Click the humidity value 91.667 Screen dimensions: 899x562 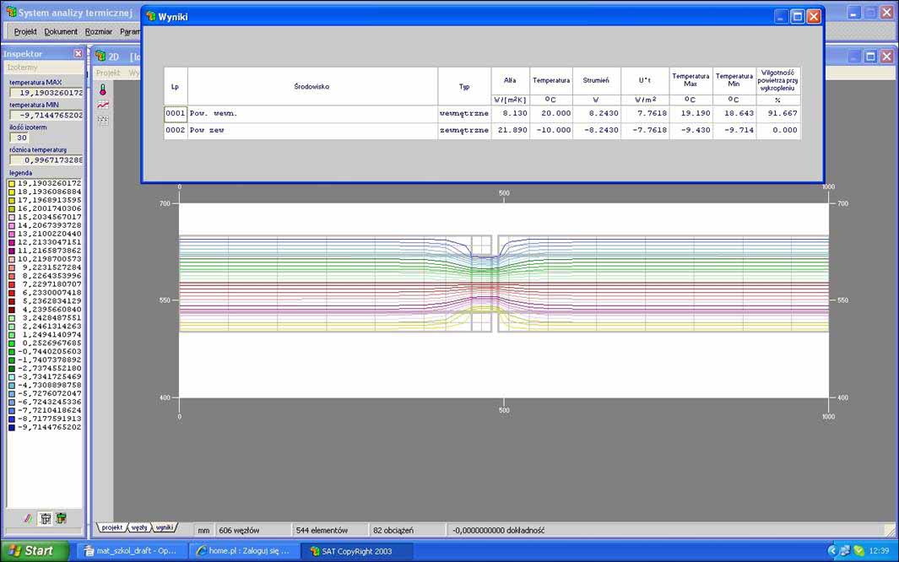click(x=778, y=113)
